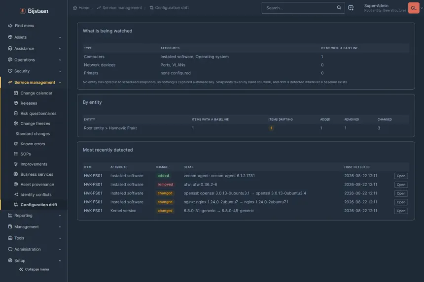Click the Tools toolbox icon
The height and width of the screenshot is (282, 424).
coord(10,238)
